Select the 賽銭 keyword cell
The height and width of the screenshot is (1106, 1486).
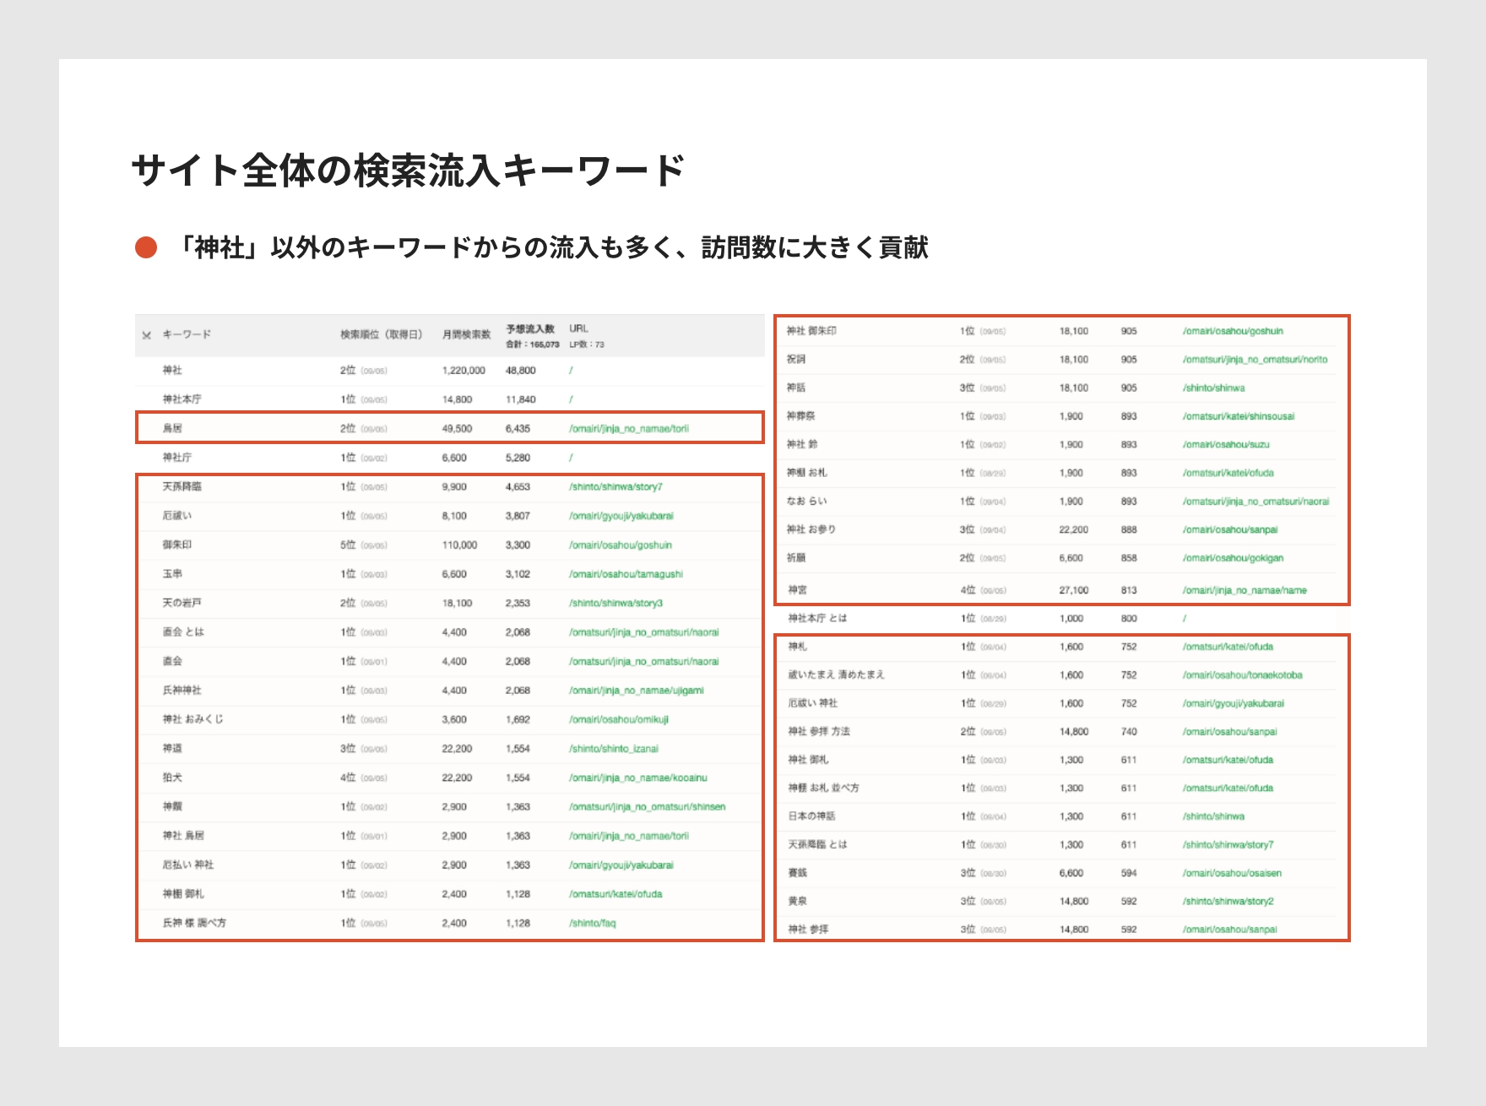pos(797,874)
